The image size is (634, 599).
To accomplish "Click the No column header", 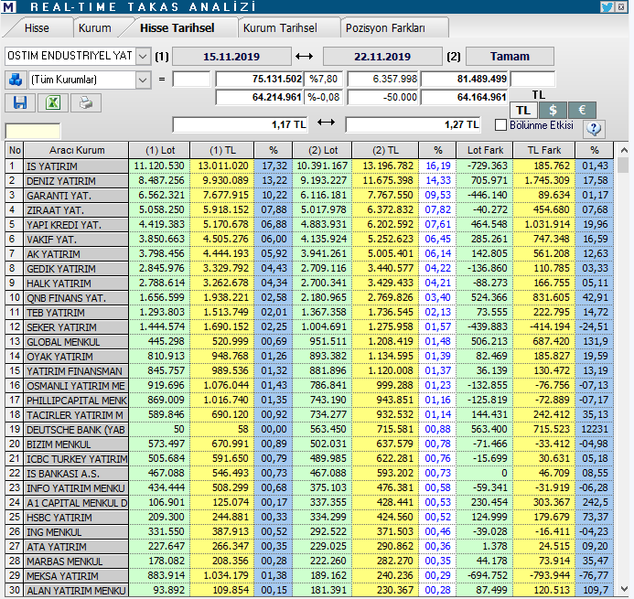I will 15,150.
